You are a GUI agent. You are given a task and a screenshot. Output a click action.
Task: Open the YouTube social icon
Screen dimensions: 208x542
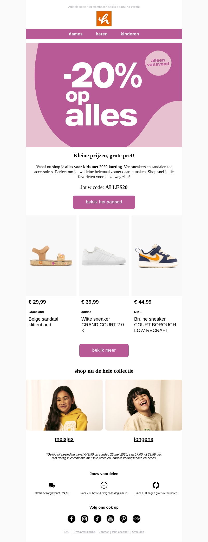(x=110, y=519)
